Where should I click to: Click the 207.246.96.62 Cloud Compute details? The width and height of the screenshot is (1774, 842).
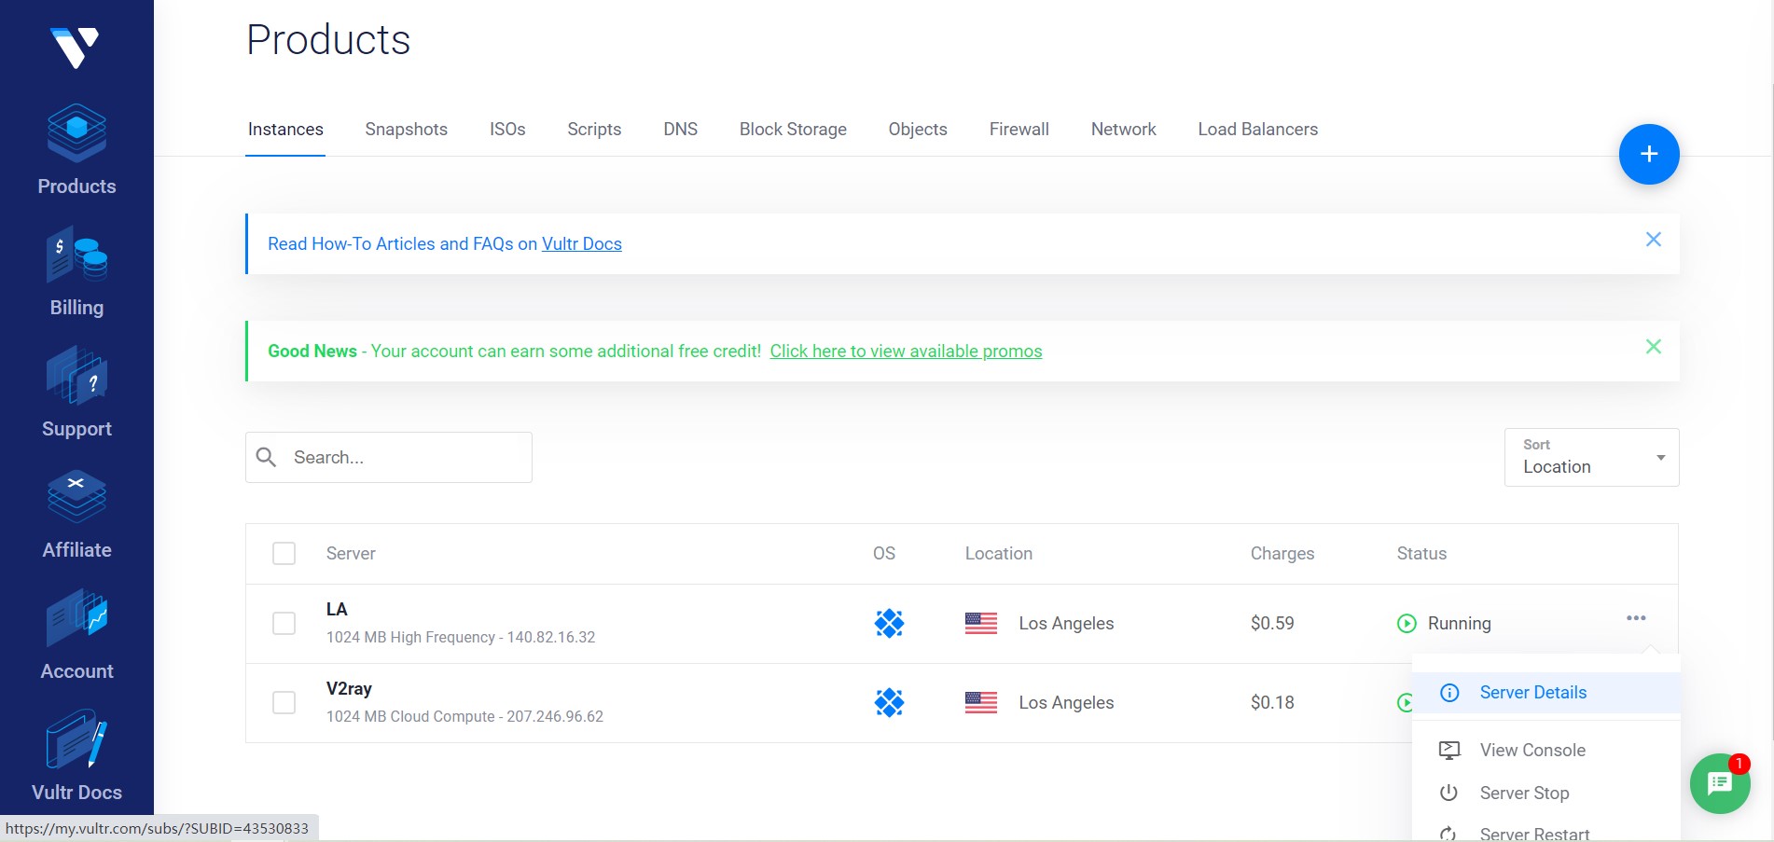coord(464,716)
